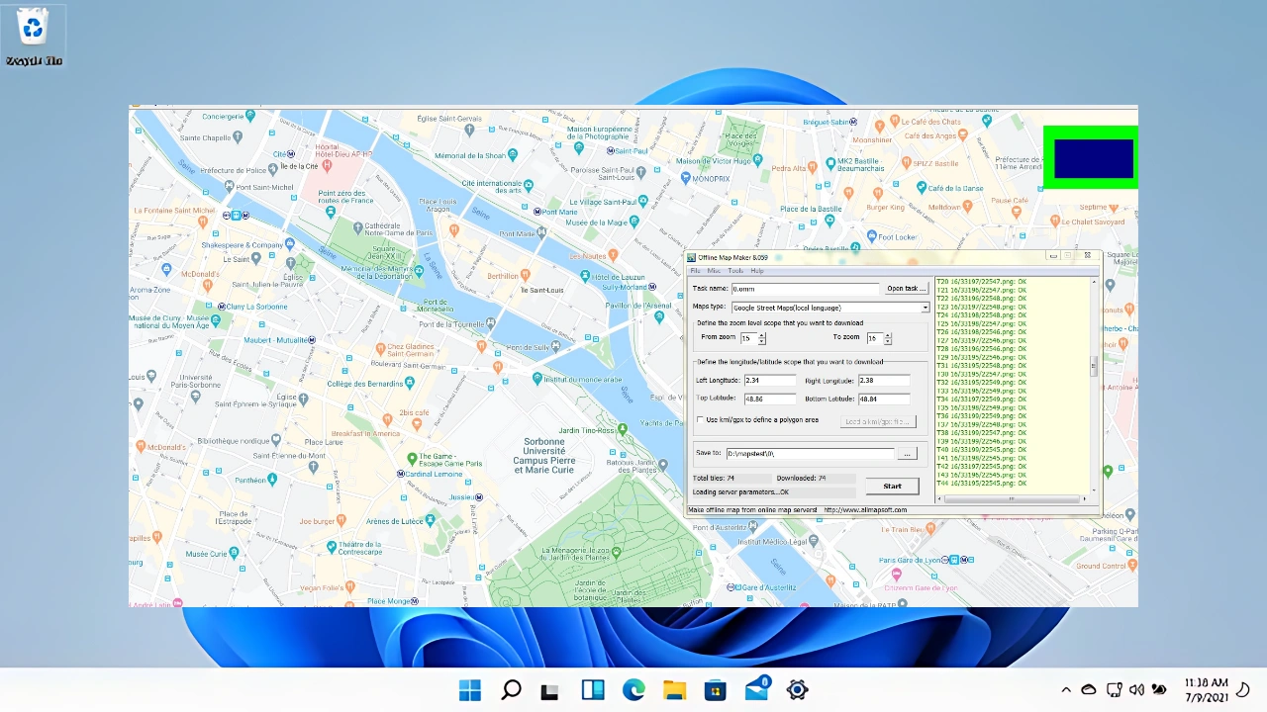Open File Explorer from taskbar

(674, 690)
